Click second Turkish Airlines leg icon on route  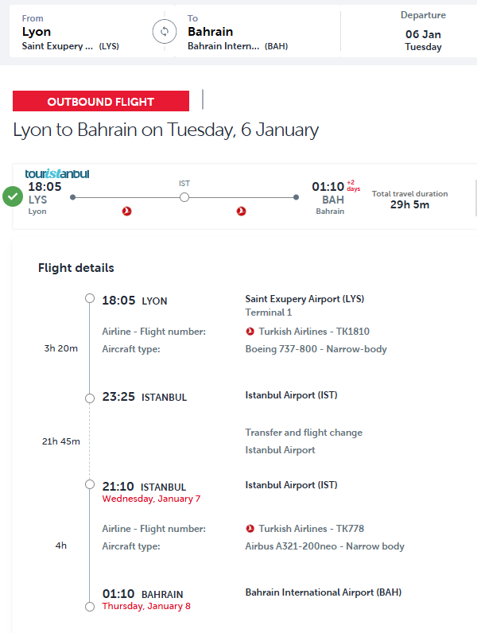pos(242,211)
